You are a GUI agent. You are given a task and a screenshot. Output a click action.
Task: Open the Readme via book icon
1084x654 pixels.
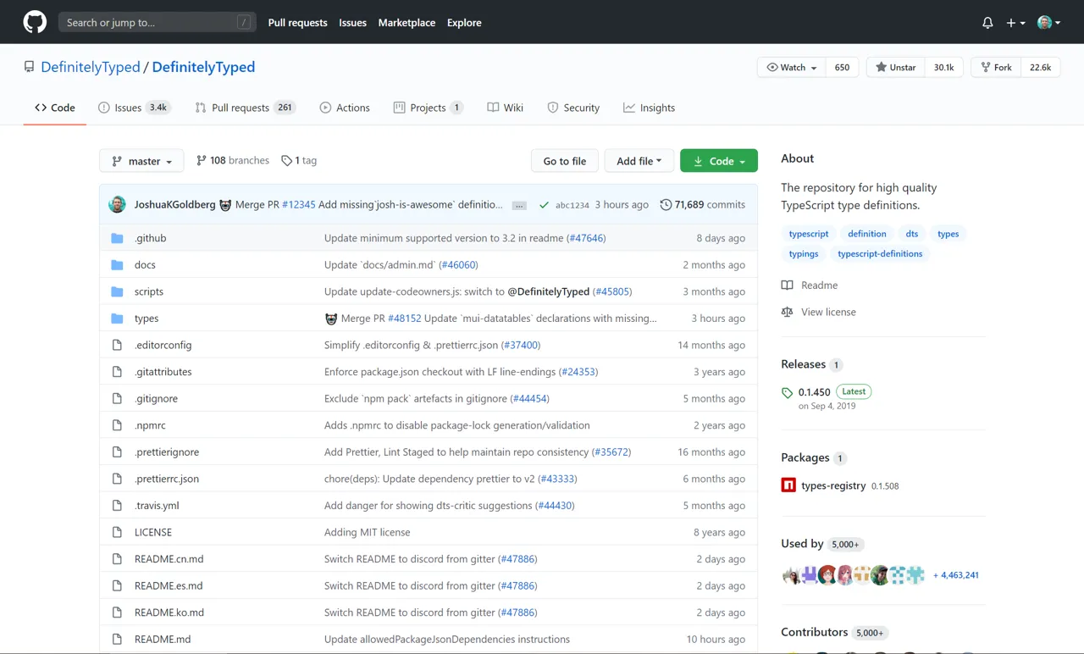click(786, 285)
